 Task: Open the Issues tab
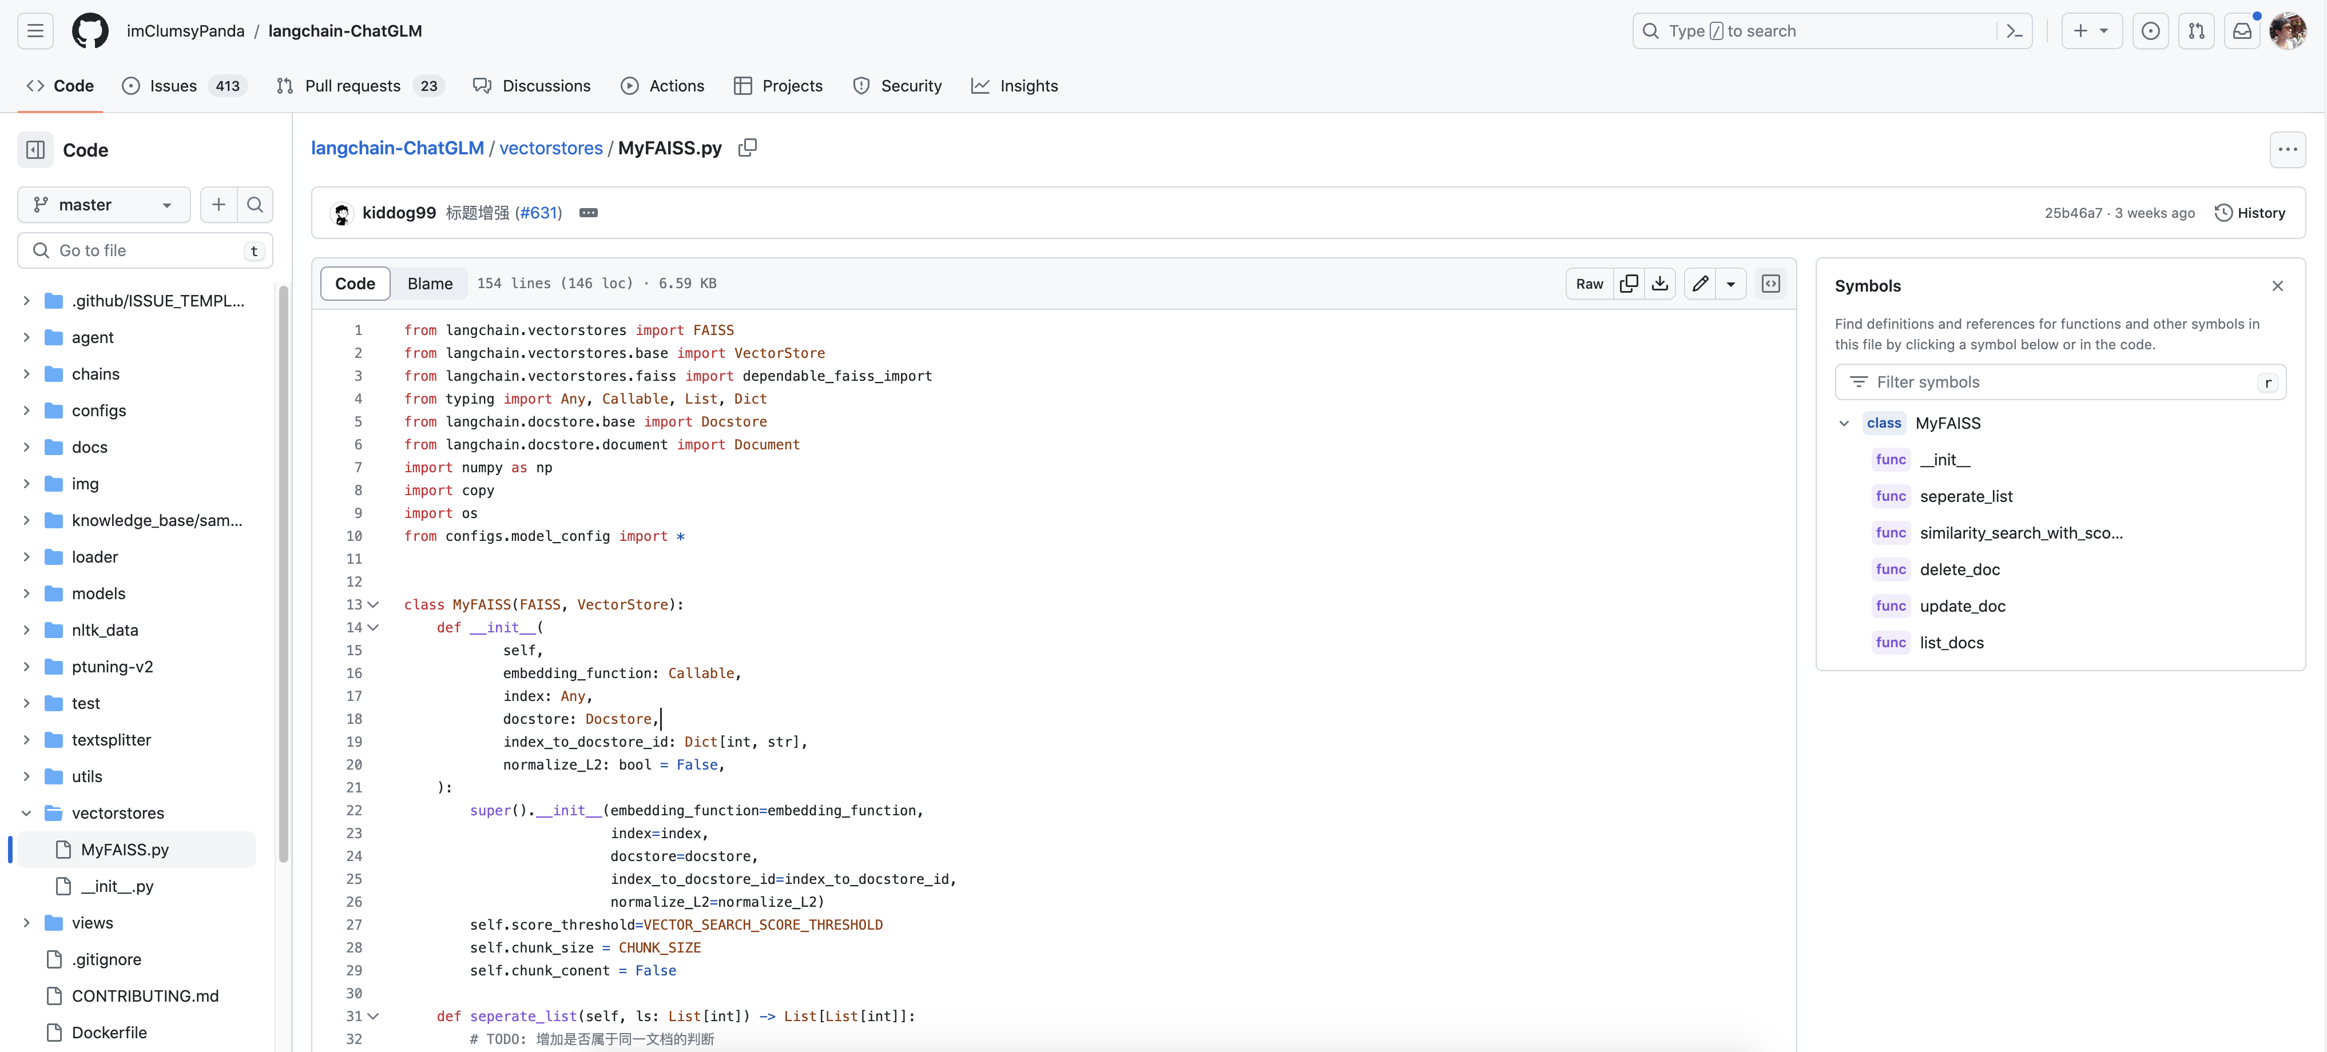click(x=184, y=86)
